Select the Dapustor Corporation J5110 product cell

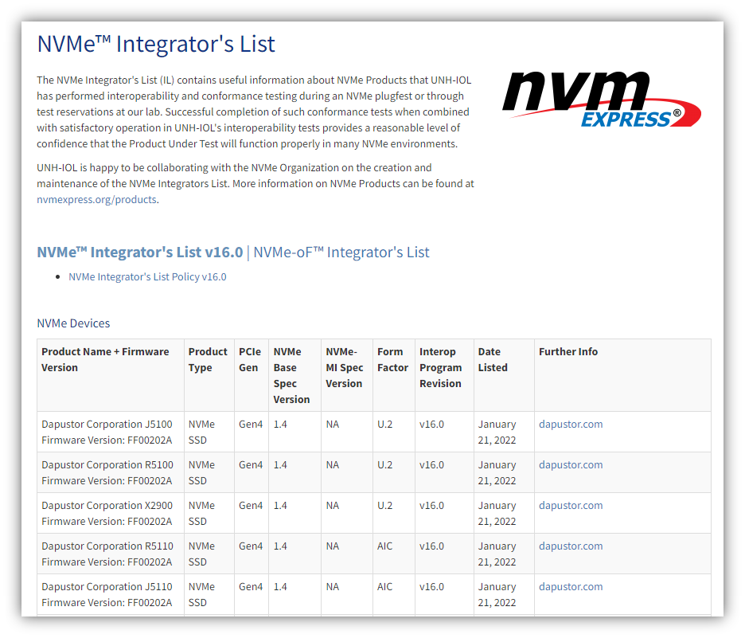coord(111,594)
